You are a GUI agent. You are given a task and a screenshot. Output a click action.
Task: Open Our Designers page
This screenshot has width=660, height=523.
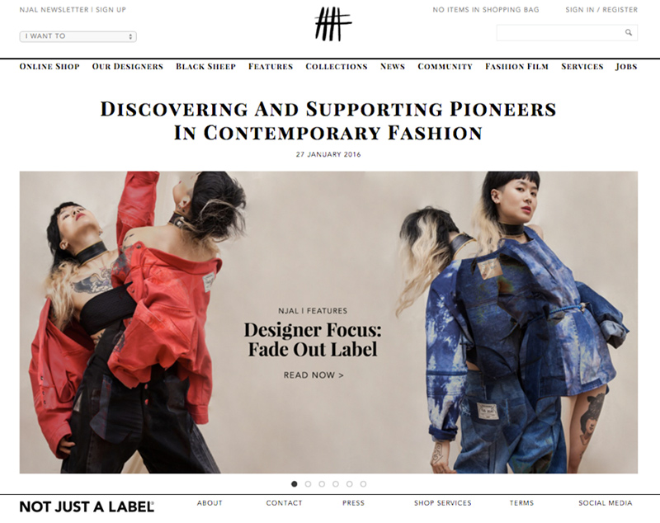(x=128, y=67)
